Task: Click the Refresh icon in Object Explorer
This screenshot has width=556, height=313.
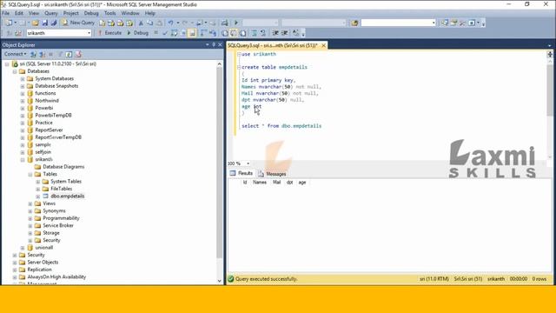Action: (69, 54)
